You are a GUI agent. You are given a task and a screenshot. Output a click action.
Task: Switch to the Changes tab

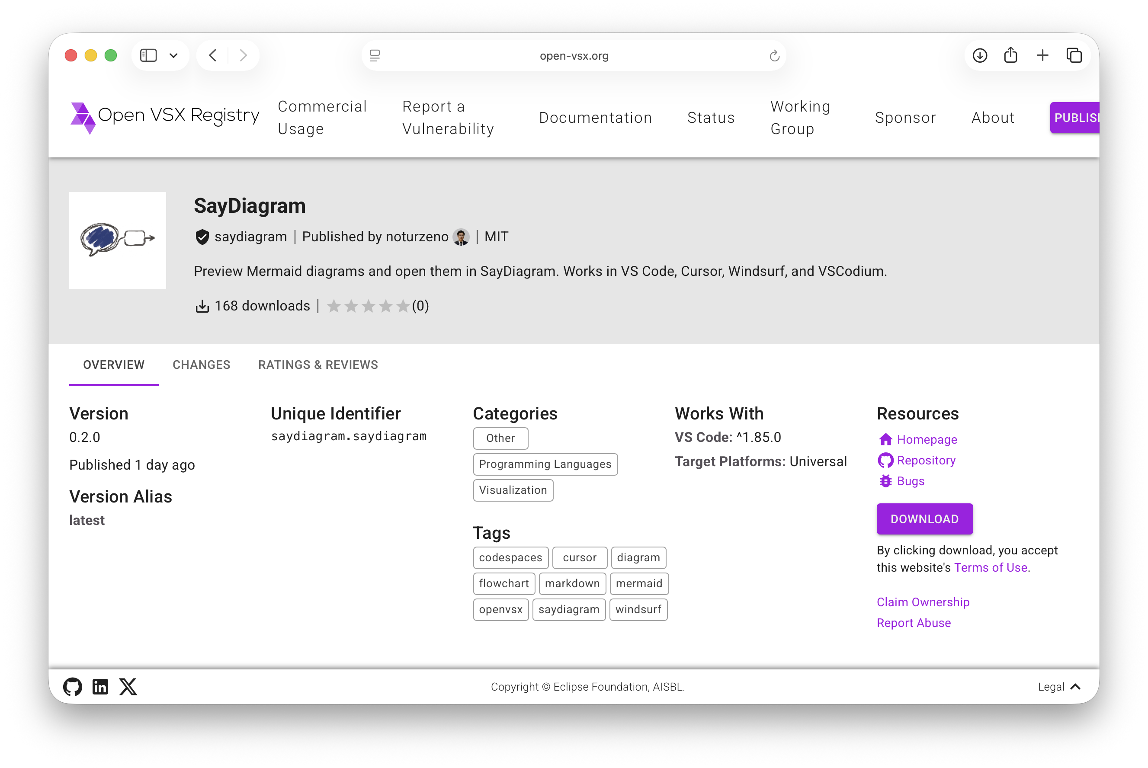[x=202, y=365]
